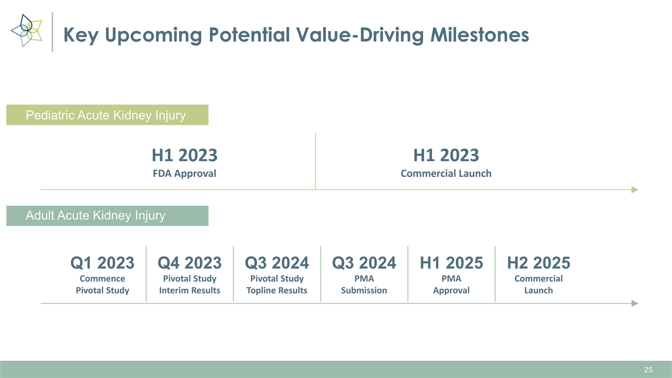Select 'H1 2023' above Commercial Launch
This screenshot has width=672, height=378.
tap(446, 155)
